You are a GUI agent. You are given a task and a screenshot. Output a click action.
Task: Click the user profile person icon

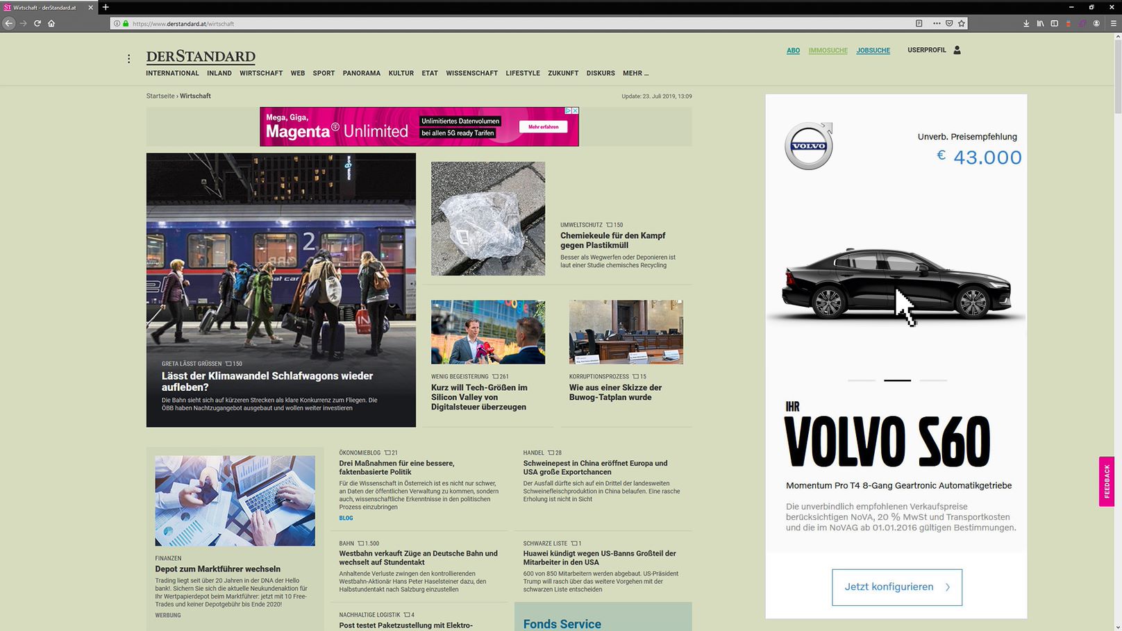tap(957, 50)
